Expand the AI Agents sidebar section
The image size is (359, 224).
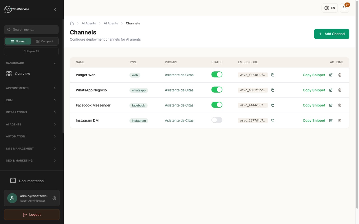coord(31,124)
